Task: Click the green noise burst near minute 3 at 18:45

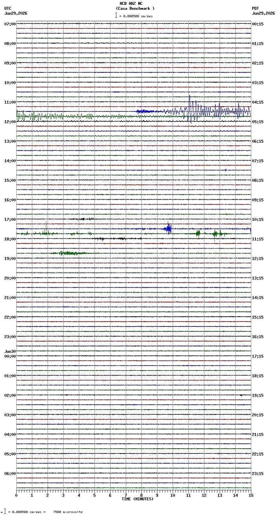Action: coord(68,253)
